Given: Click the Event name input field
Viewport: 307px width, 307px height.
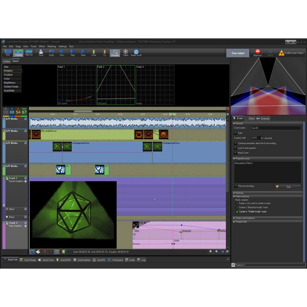Looking at the screenshot, I should point(276,128).
